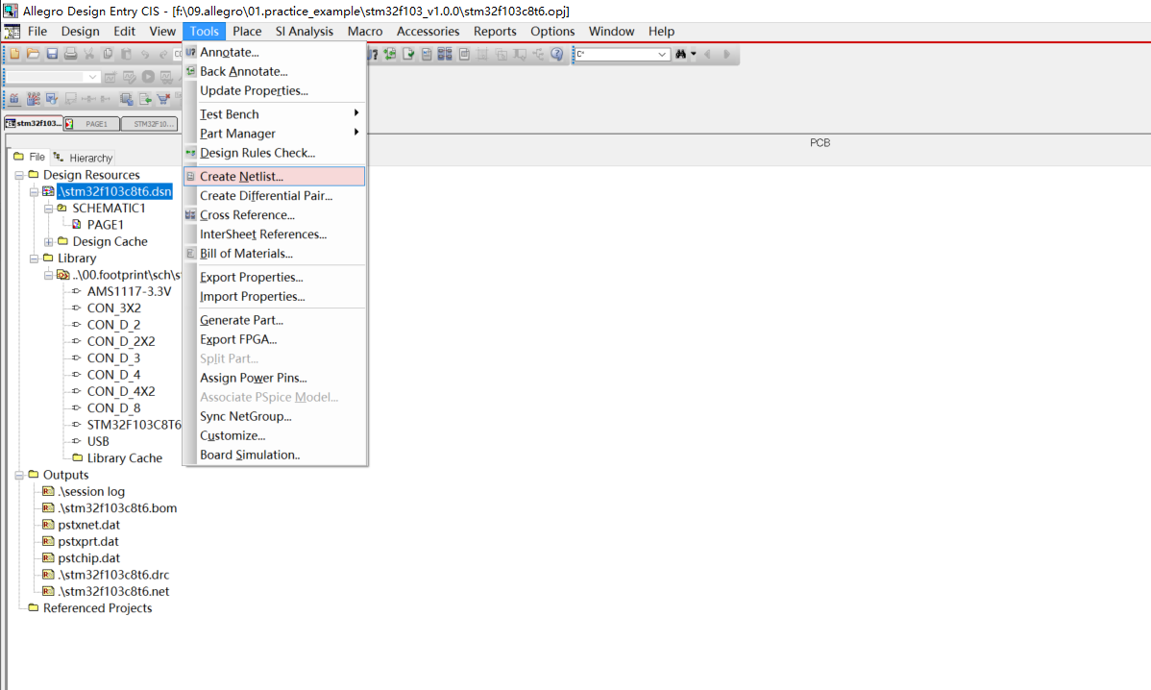Collapse the SCHEMATIC1 folder node
Viewport: 1151px width, 690px height.
pyautogui.click(x=48, y=209)
